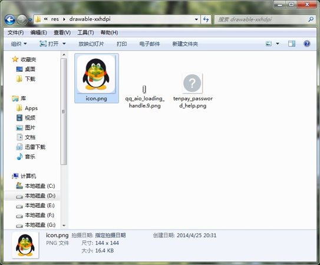The image size is (320, 265).
Task: Open the address bar history dropdown
Action: pos(196,19)
